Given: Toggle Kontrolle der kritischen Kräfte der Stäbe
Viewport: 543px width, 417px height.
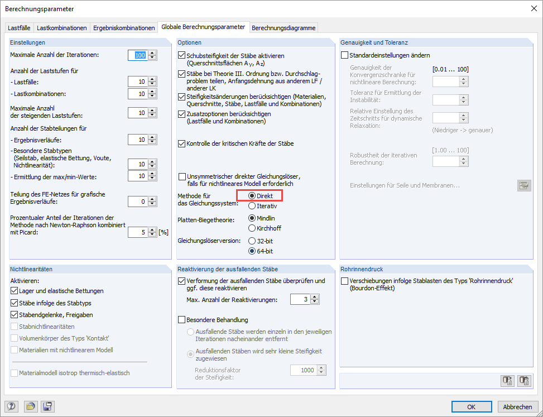Looking at the screenshot, I should point(181,143).
